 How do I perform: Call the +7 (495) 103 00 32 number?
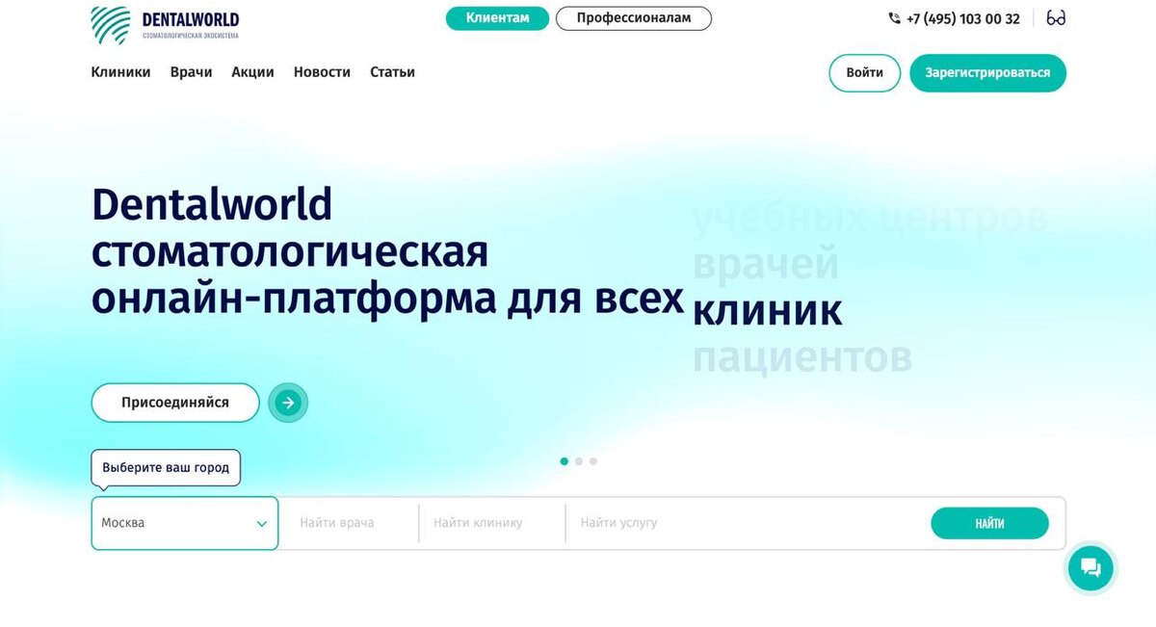[x=962, y=18]
